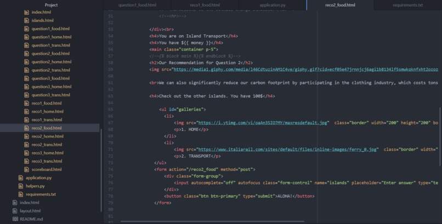Place cursor on 'Check out the other islands' line
This screenshot has height=224, width=442.
point(212,96)
